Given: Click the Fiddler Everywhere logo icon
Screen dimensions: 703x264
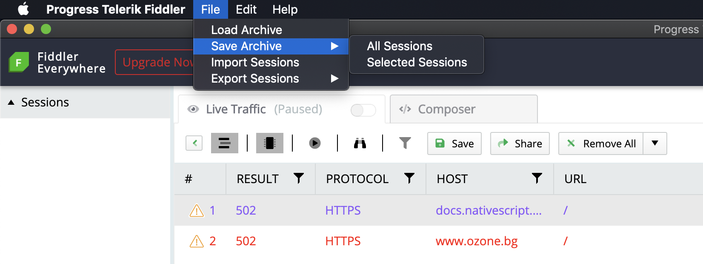Looking at the screenshot, I should click(x=19, y=62).
